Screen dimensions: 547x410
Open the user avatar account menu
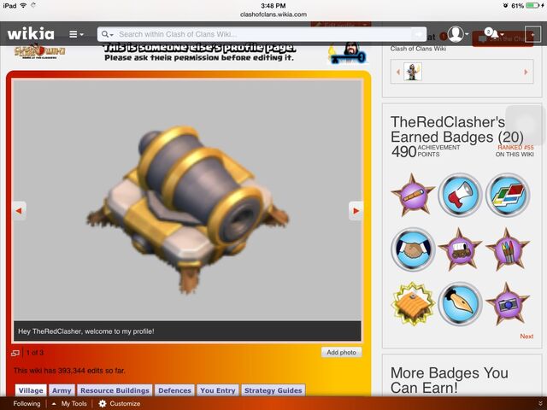click(x=457, y=34)
